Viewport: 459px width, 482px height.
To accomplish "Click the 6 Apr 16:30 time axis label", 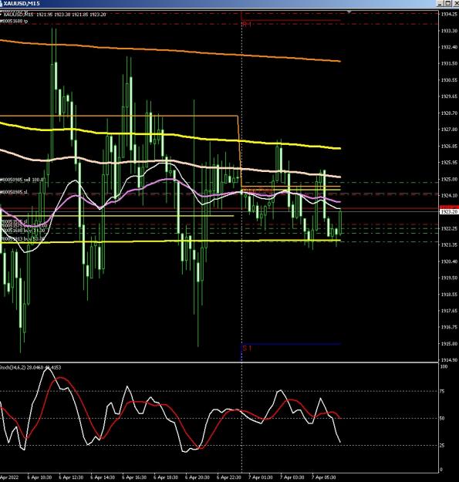I will (x=134, y=477).
